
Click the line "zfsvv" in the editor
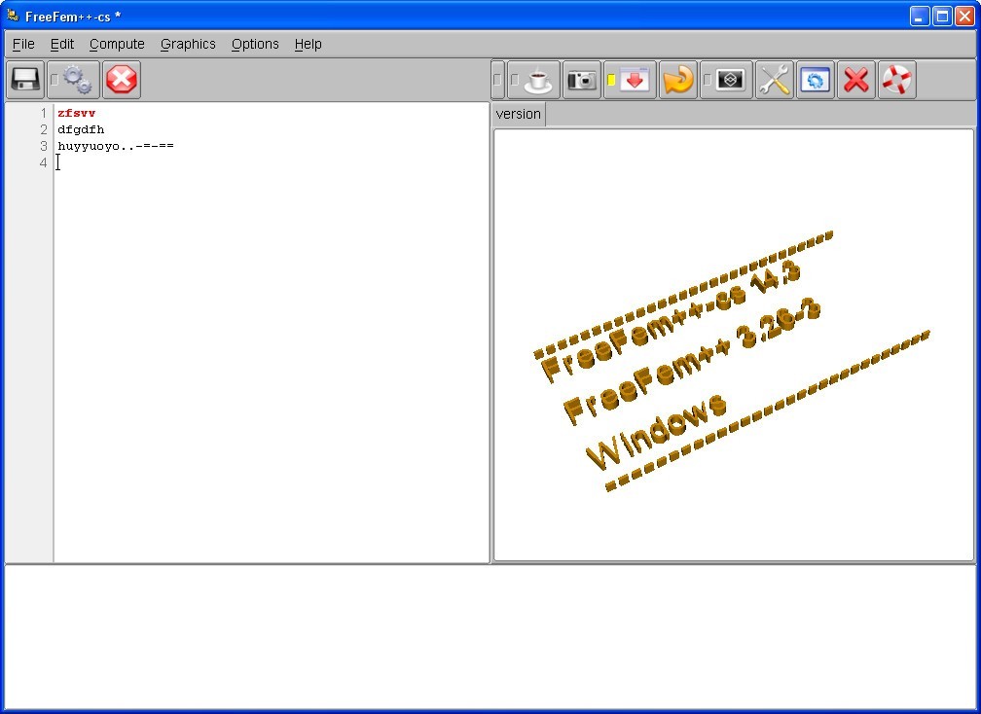click(76, 113)
